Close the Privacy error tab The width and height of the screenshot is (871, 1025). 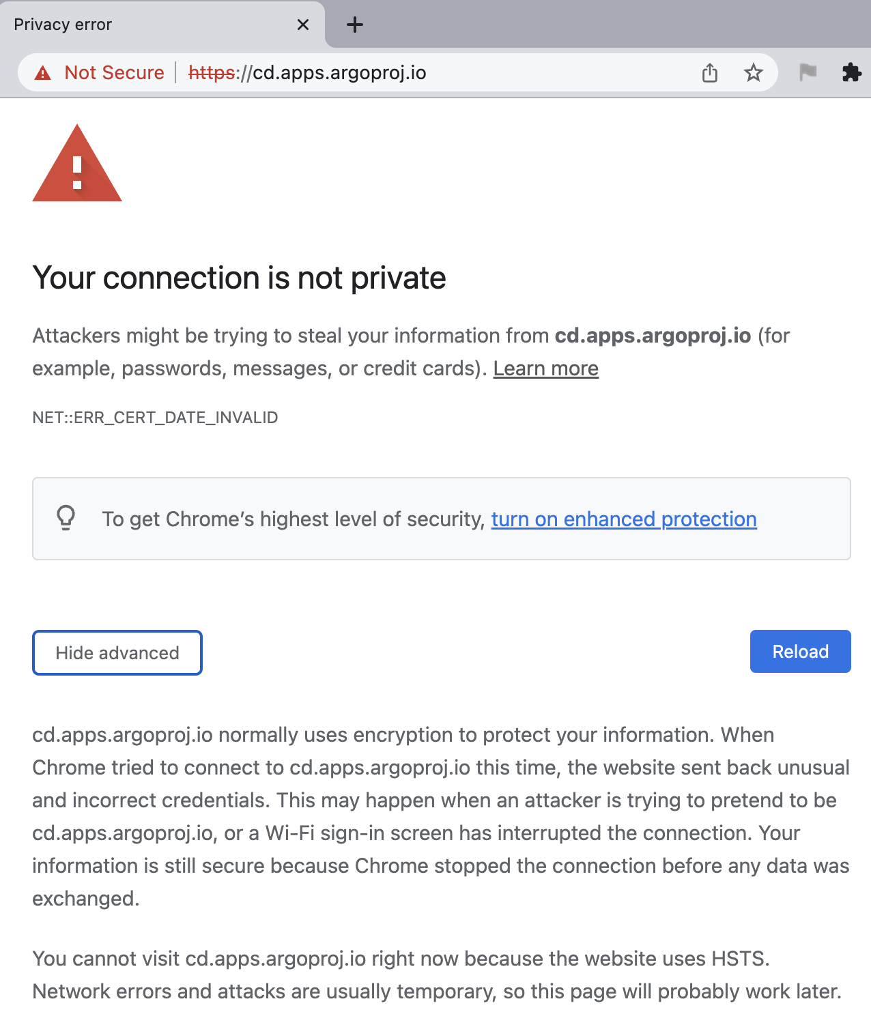pyautogui.click(x=302, y=25)
